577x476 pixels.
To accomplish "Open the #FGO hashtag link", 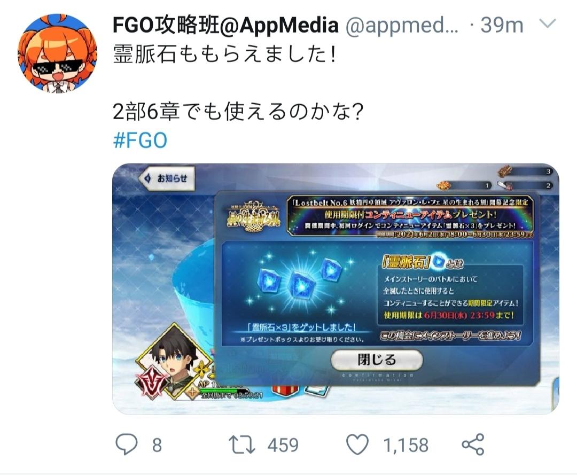I will click(140, 141).
